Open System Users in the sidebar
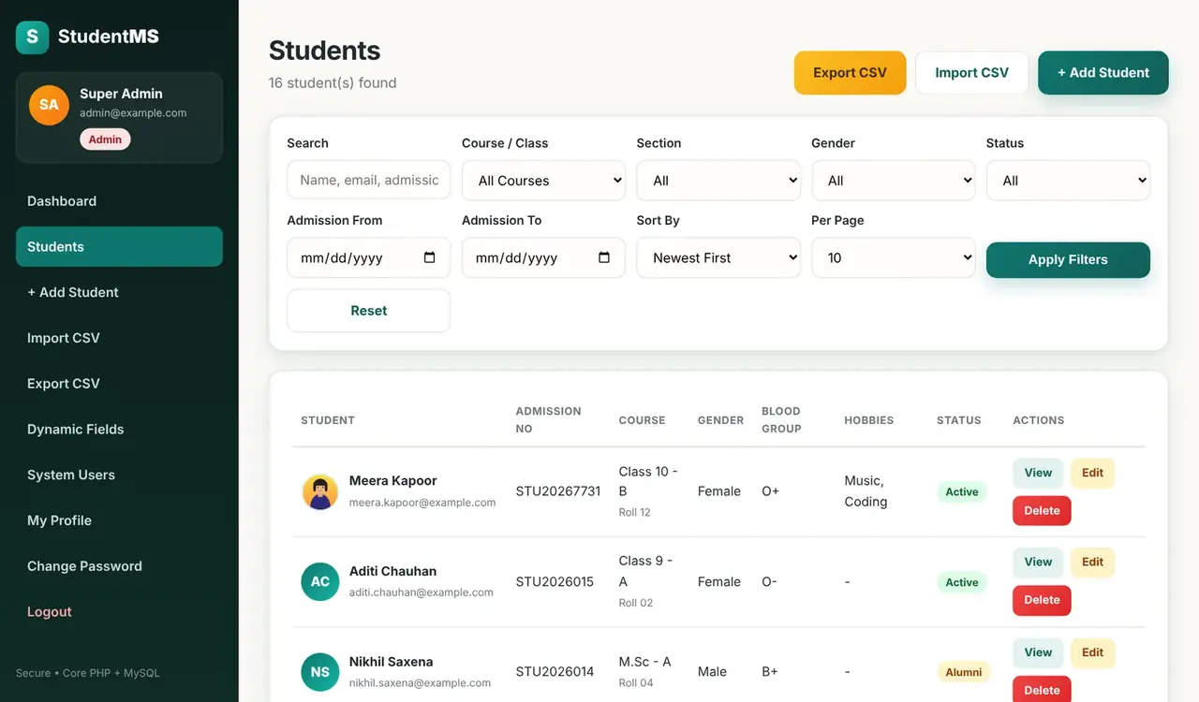1199x702 pixels. (x=119, y=475)
